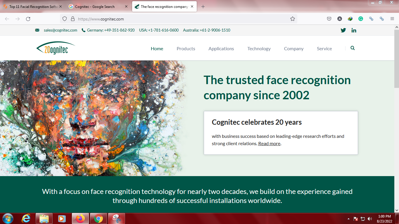The width and height of the screenshot is (399, 224).
Task: Select The face recognition company tab
Action: (x=164, y=7)
